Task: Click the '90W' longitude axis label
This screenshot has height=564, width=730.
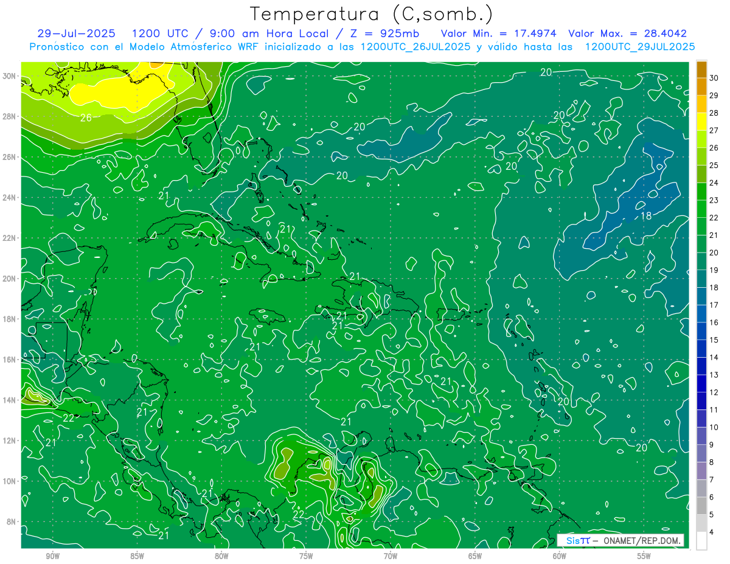Action: pyautogui.click(x=52, y=556)
